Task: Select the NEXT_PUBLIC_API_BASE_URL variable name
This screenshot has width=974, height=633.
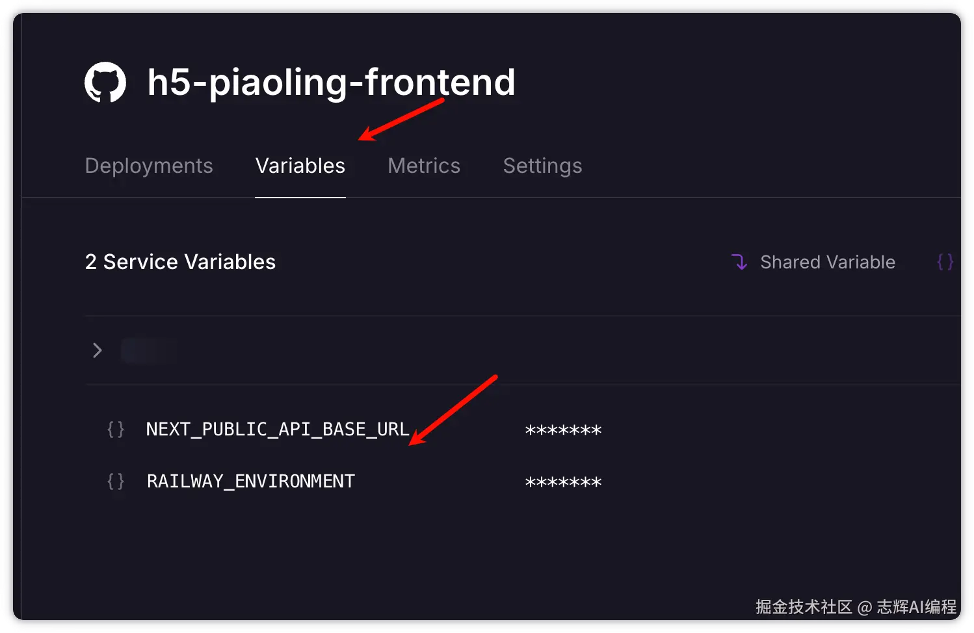Action: [278, 430]
